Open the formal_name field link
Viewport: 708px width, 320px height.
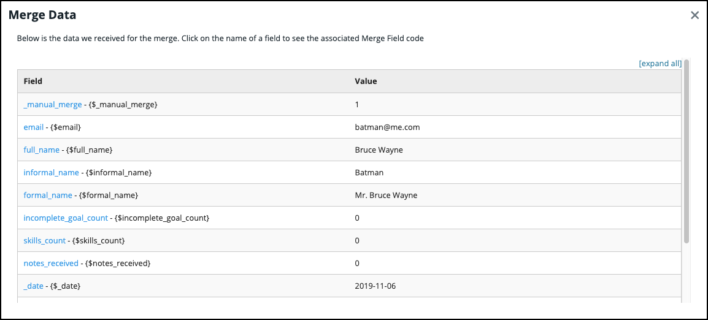coord(48,196)
